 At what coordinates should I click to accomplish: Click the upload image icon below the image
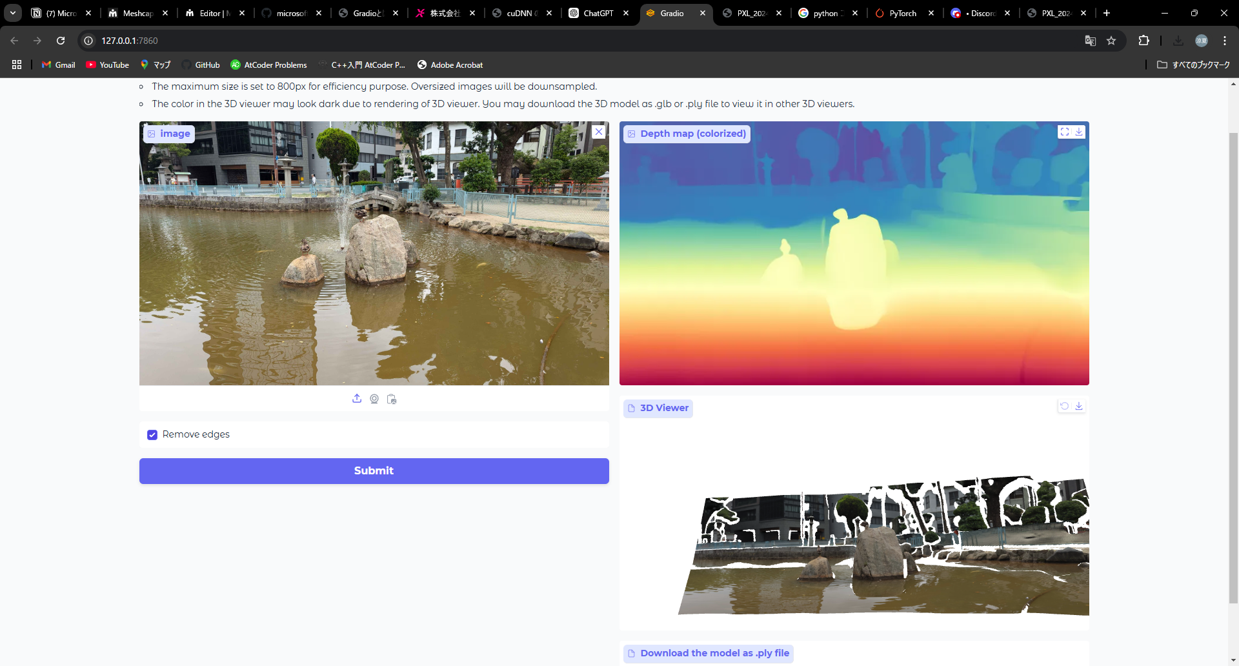tap(357, 399)
